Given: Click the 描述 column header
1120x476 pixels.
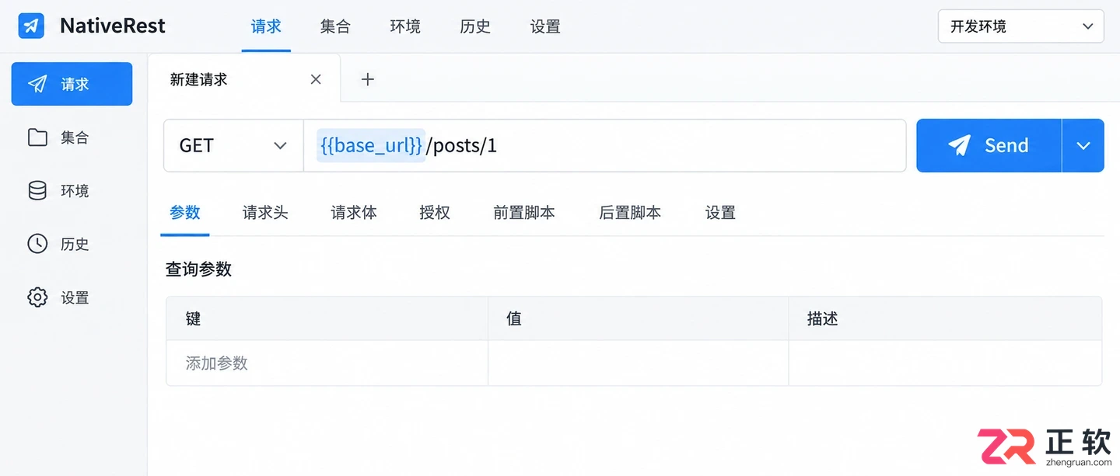Looking at the screenshot, I should coord(946,318).
